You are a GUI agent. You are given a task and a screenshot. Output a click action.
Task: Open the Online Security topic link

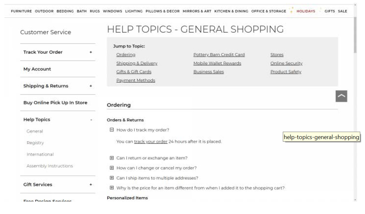(x=286, y=63)
